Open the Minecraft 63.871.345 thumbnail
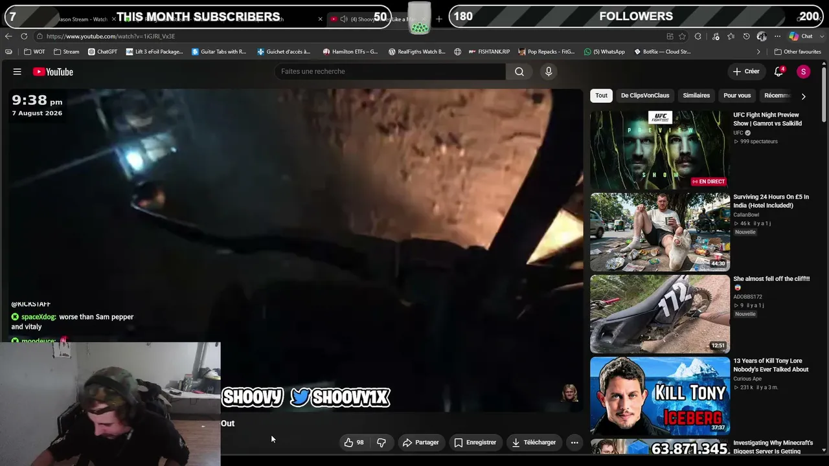The image size is (829, 466). [659, 447]
